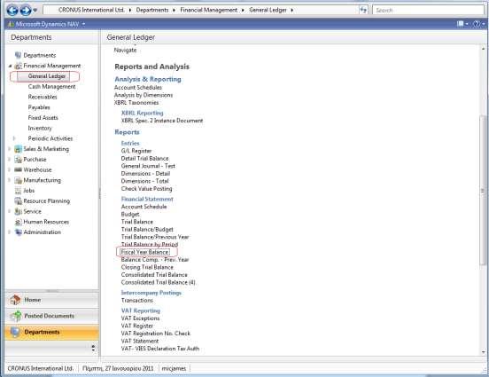Open the Posted Documents pane button
This screenshot has height=377, width=489.
tap(51, 316)
